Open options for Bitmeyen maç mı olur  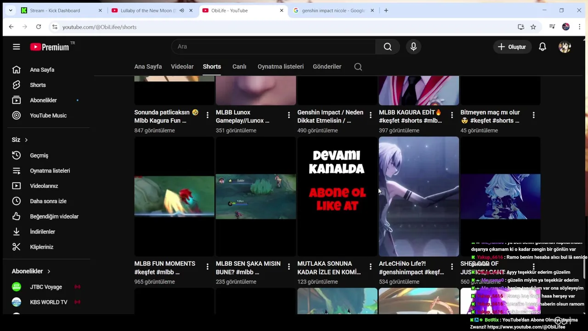(533, 115)
